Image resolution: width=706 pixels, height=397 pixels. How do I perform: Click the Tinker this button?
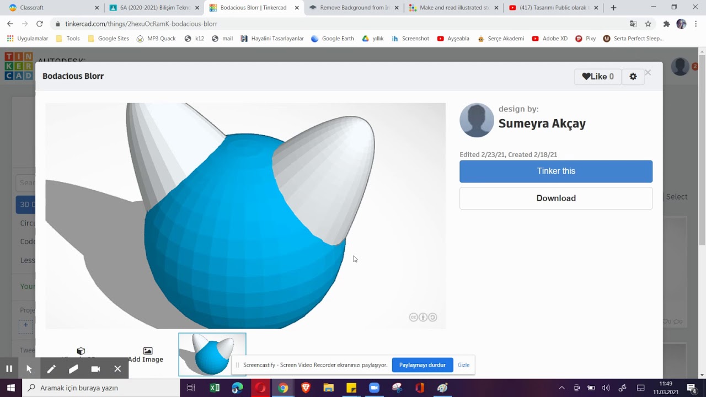coord(556,171)
